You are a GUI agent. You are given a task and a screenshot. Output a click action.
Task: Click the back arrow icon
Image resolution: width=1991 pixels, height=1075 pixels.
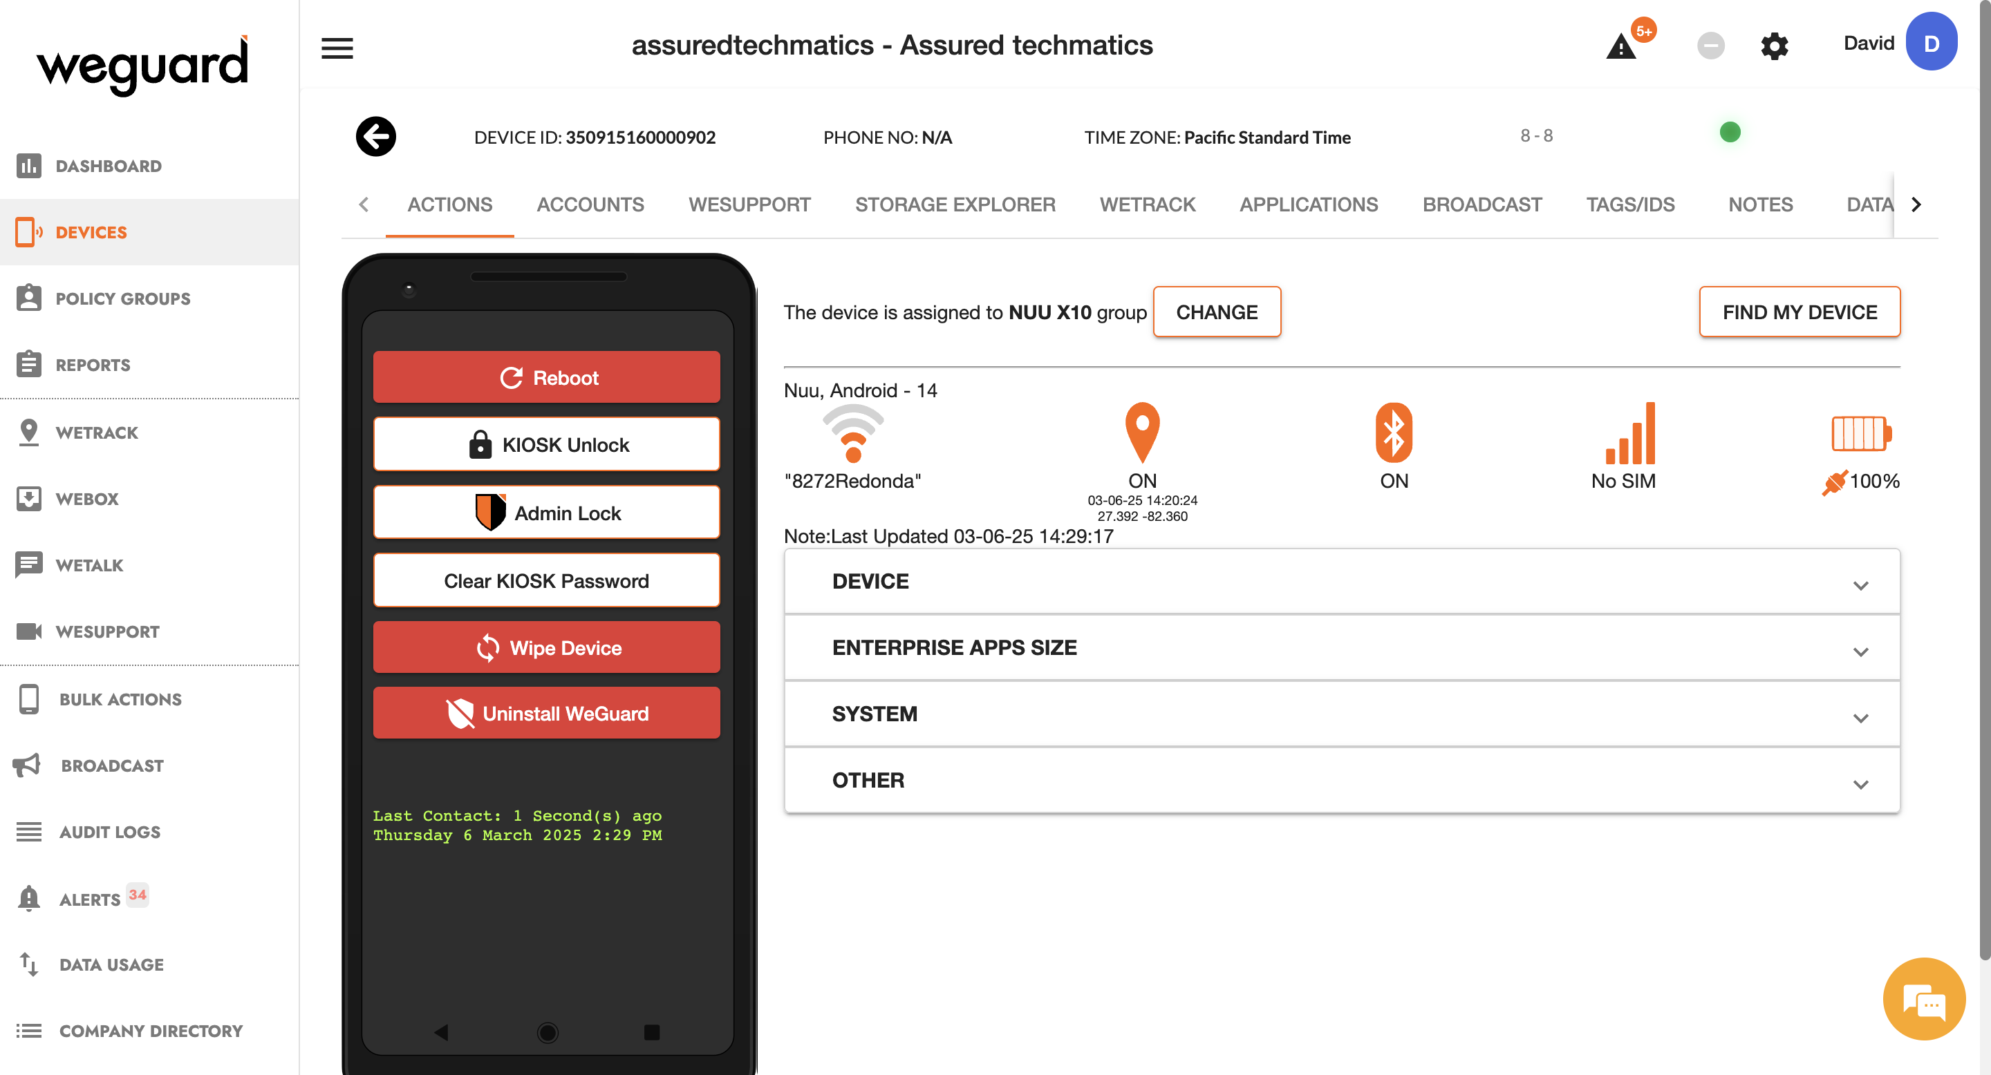coord(375,137)
